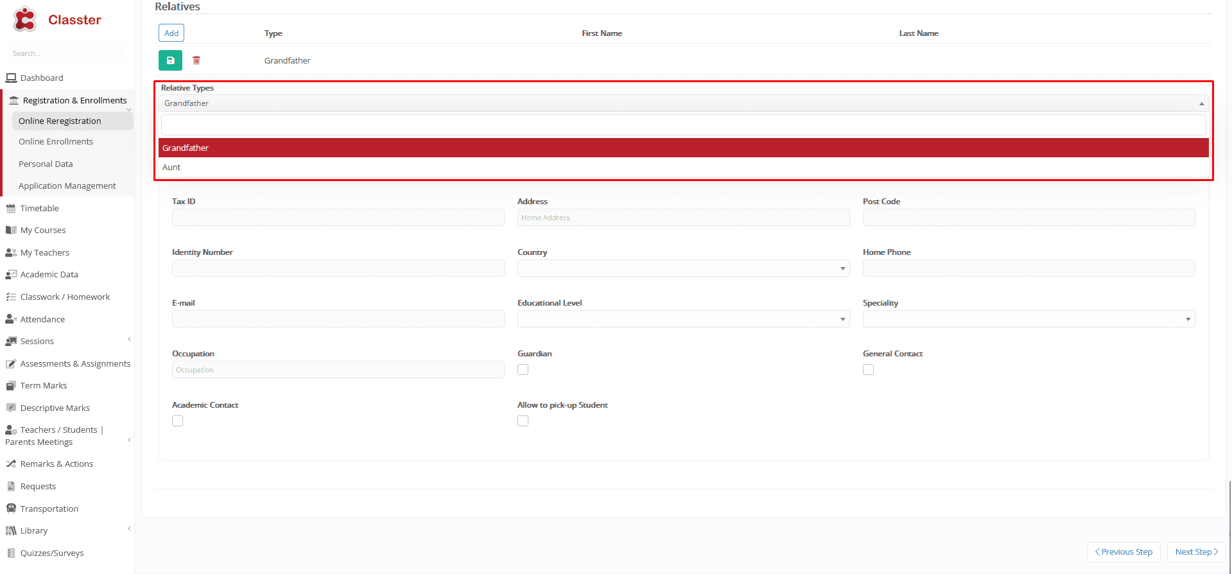This screenshot has height=574, width=1232.
Task: Click the Attendance person icon
Action: (11, 319)
